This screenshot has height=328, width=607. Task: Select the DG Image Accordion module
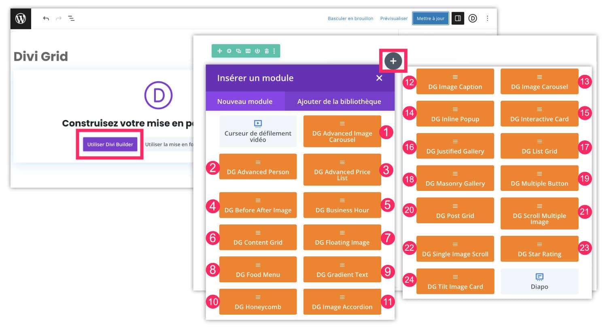point(342,301)
